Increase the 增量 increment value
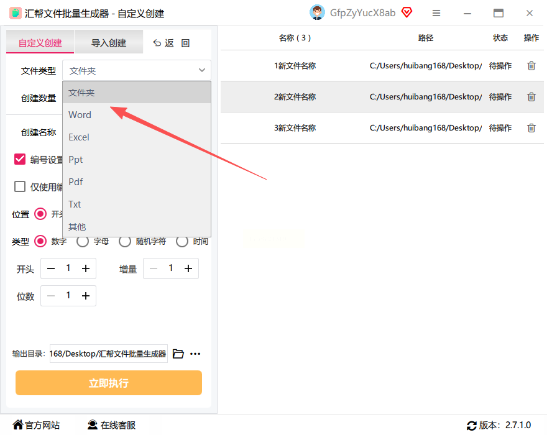This screenshot has width=547, height=435. pos(188,268)
